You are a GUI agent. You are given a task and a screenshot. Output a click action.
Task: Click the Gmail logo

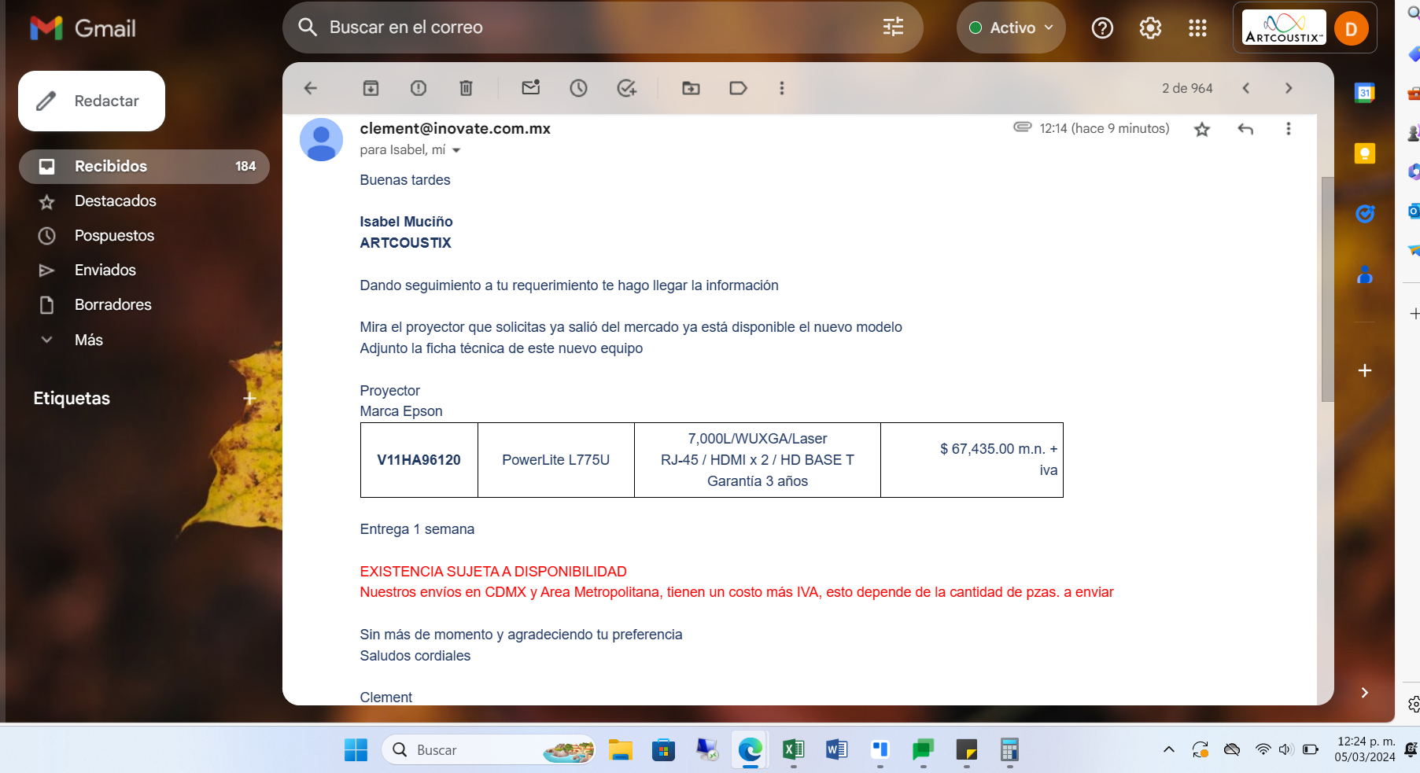tap(83, 28)
